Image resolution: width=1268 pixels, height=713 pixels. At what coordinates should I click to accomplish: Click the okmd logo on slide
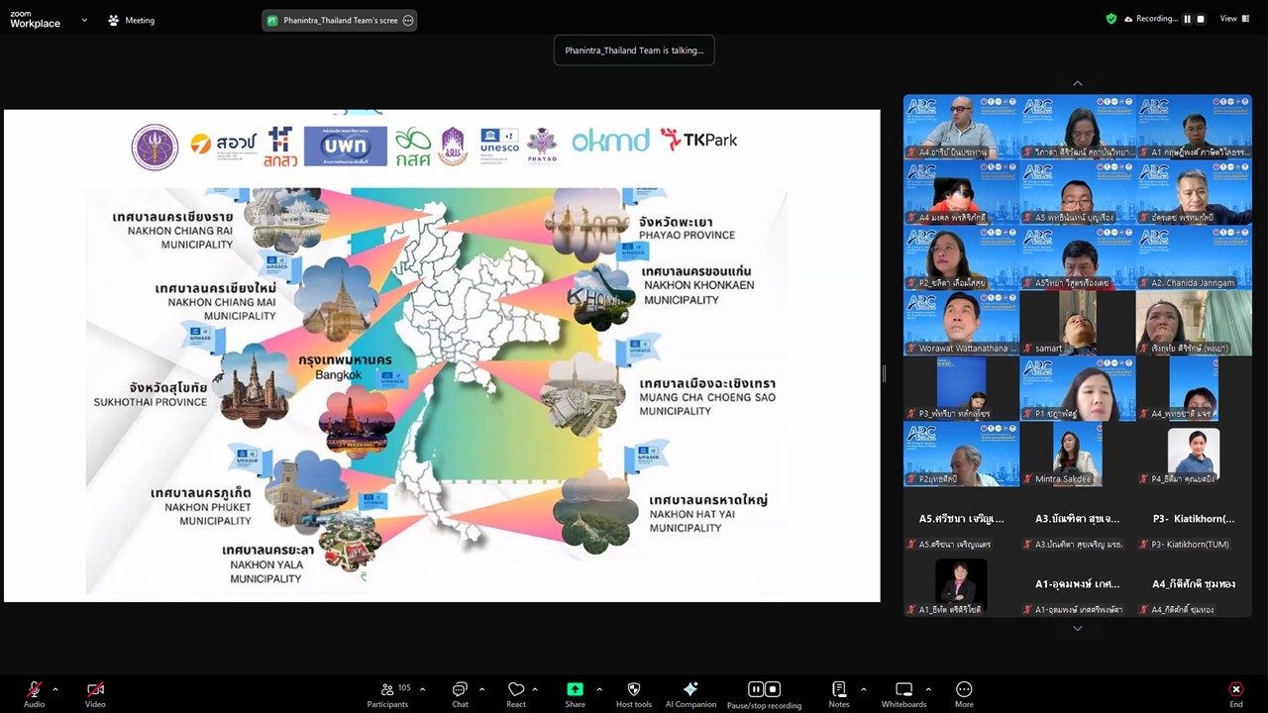610,141
